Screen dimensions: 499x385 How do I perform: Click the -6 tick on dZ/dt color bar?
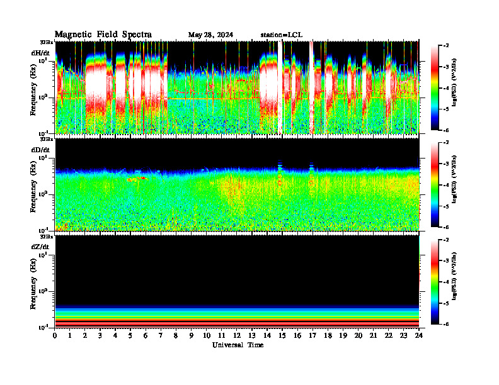pyautogui.click(x=445, y=324)
